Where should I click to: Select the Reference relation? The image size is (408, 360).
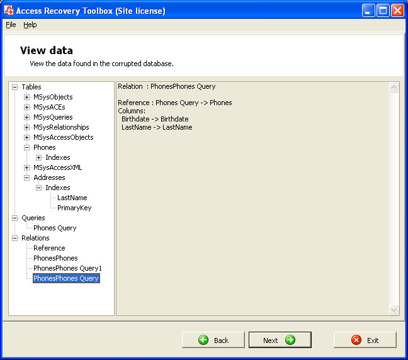click(x=49, y=248)
